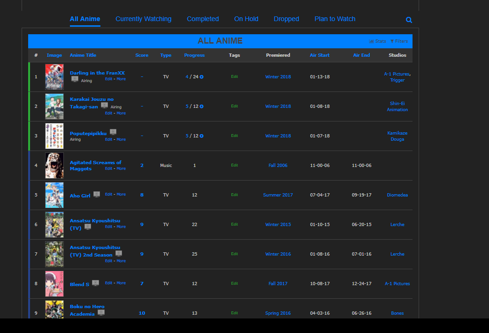The height and width of the screenshot is (333, 489).
Task: Increment Darling in the FranXX episode progress
Action: [x=201, y=77]
